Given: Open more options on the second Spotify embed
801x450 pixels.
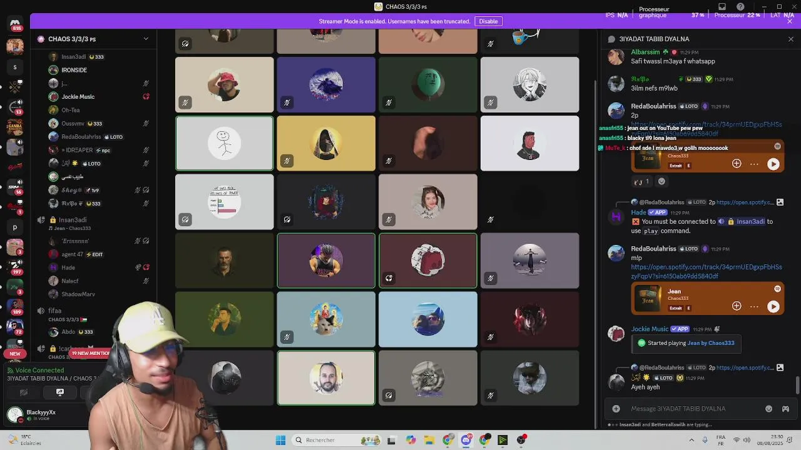Looking at the screenshot, I should (754, 306).
